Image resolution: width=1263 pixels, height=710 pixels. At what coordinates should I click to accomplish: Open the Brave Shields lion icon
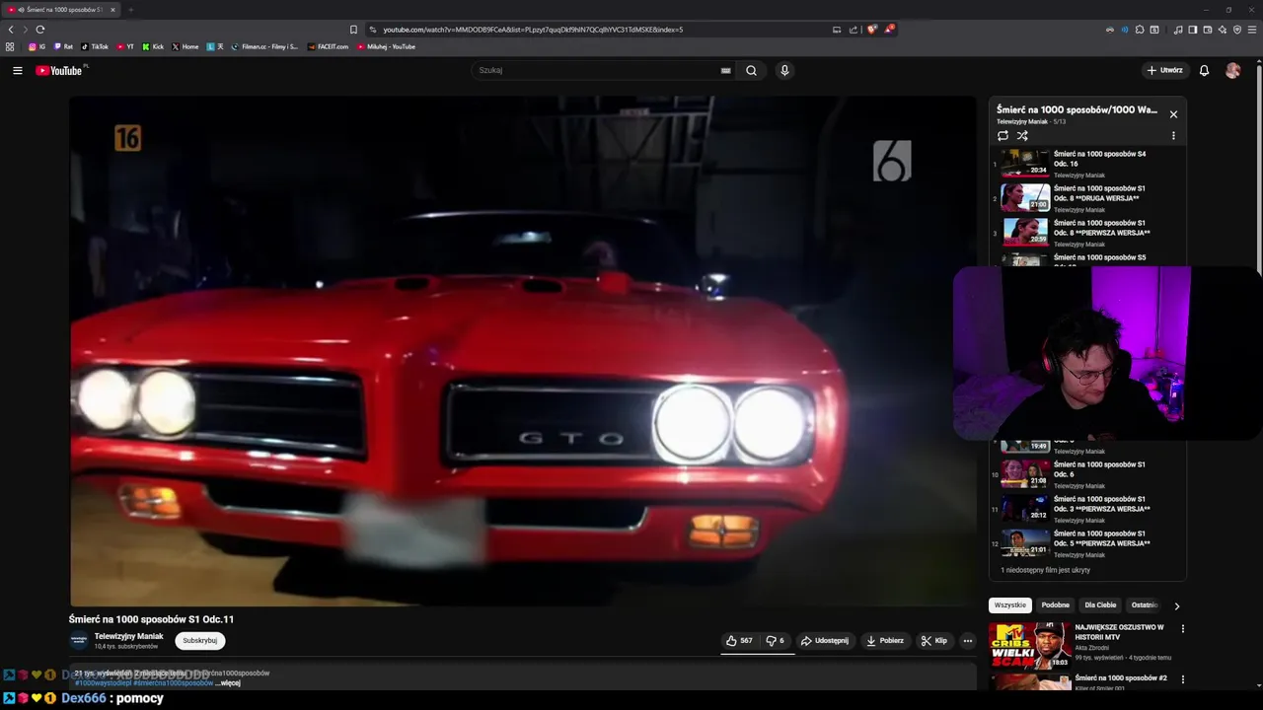[x=871, y=30]
